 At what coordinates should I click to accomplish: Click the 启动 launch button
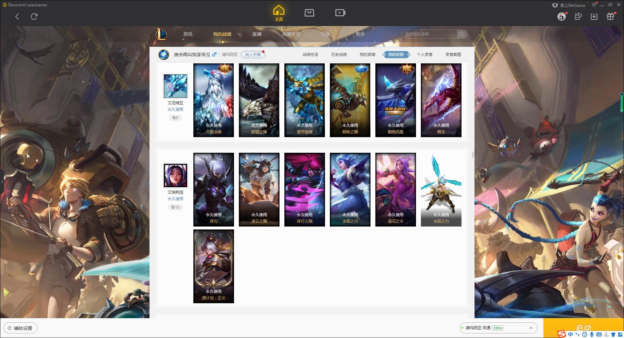(x=583, y=328)
